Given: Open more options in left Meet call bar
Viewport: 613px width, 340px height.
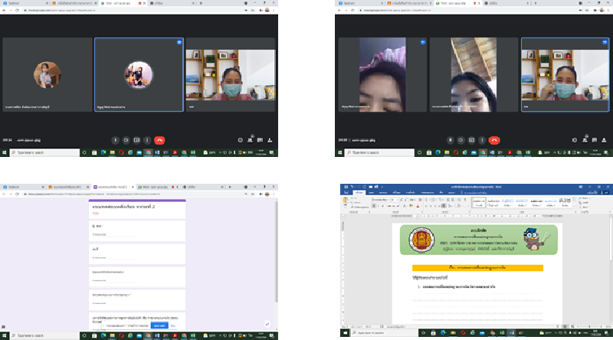Looking at the screenshot, I should point(147,140).
